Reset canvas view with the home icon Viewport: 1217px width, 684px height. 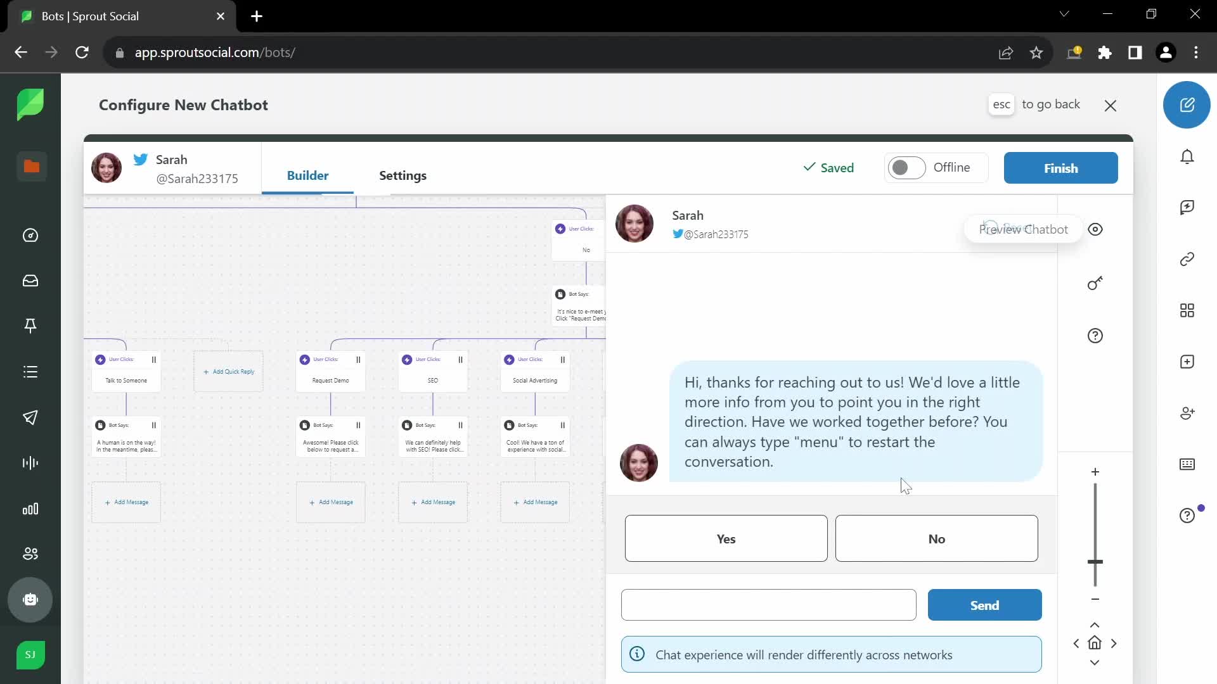click(x=1095, y=643)
